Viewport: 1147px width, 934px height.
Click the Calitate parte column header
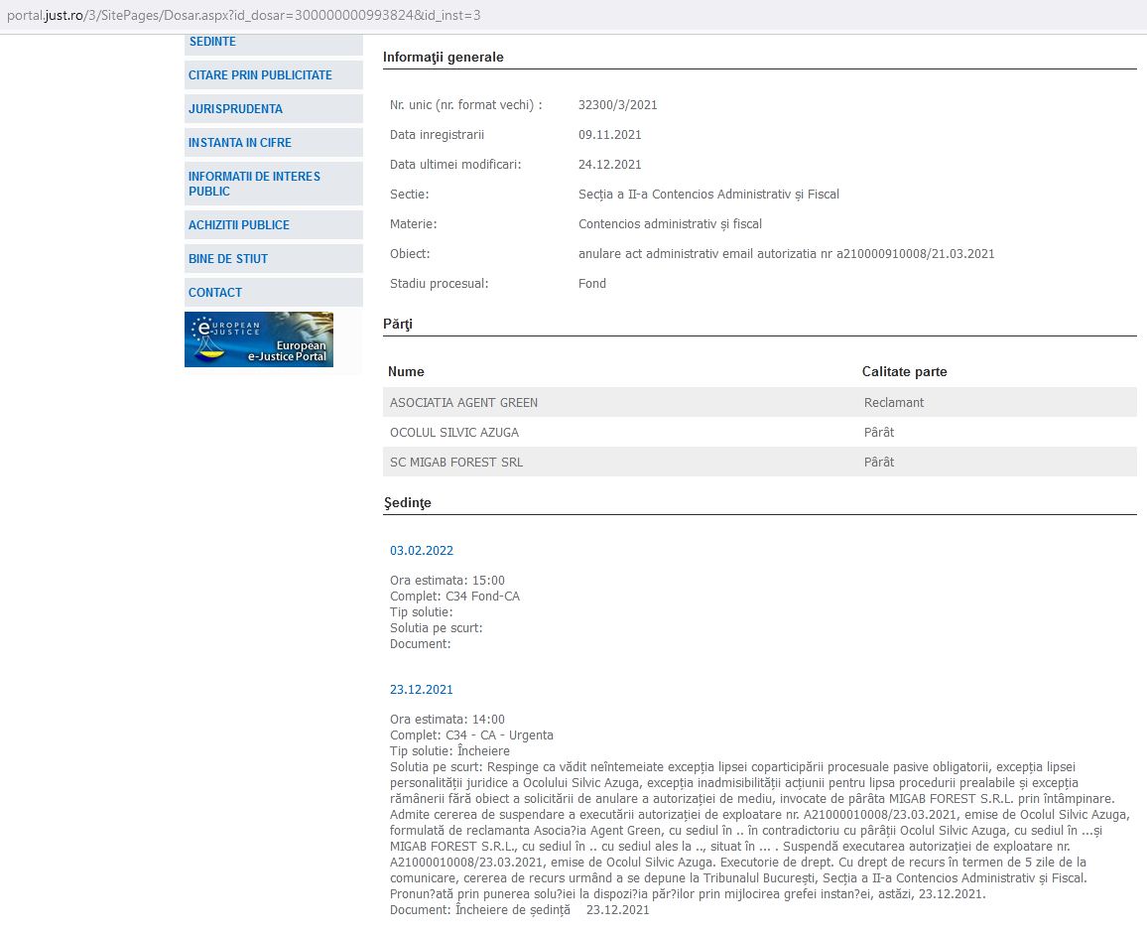click(x=904, y=372)
